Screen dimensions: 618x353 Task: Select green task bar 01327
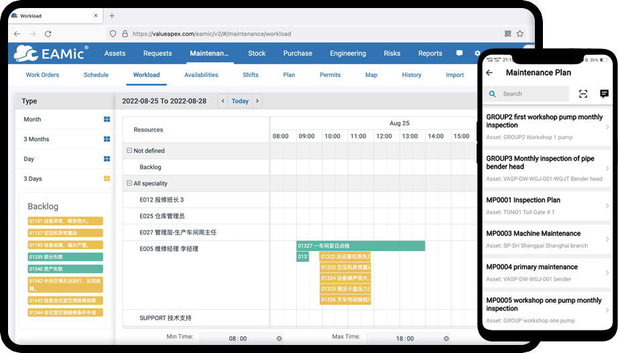pos(361,246)
